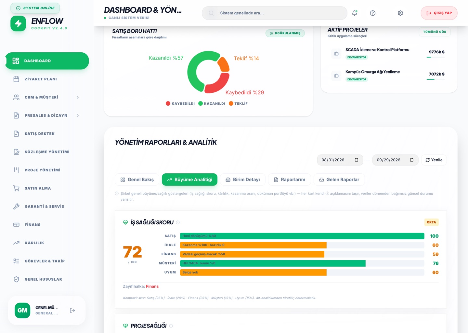
Task: Click the Görevler & Takip checklist icon
Action: [16, 261]
